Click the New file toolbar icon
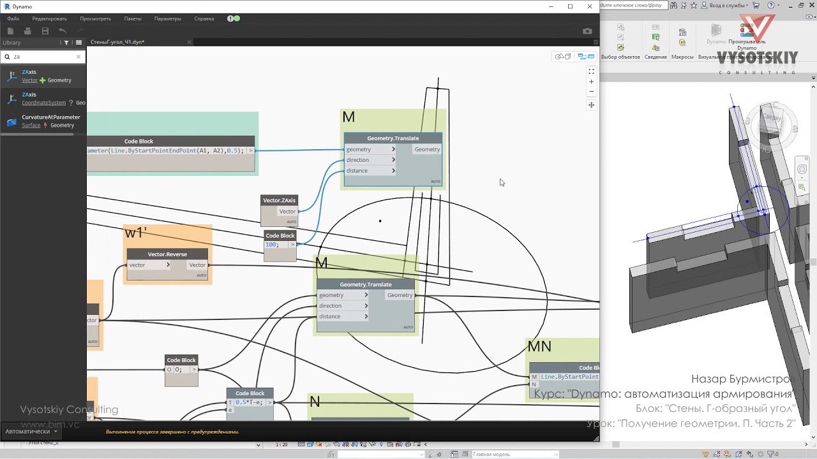Screen dimensions: 817x459 click(x=10, y=31)
